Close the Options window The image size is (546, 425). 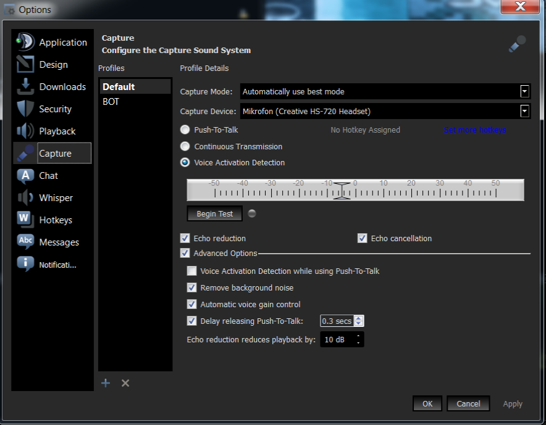click(x=520, y=6)
